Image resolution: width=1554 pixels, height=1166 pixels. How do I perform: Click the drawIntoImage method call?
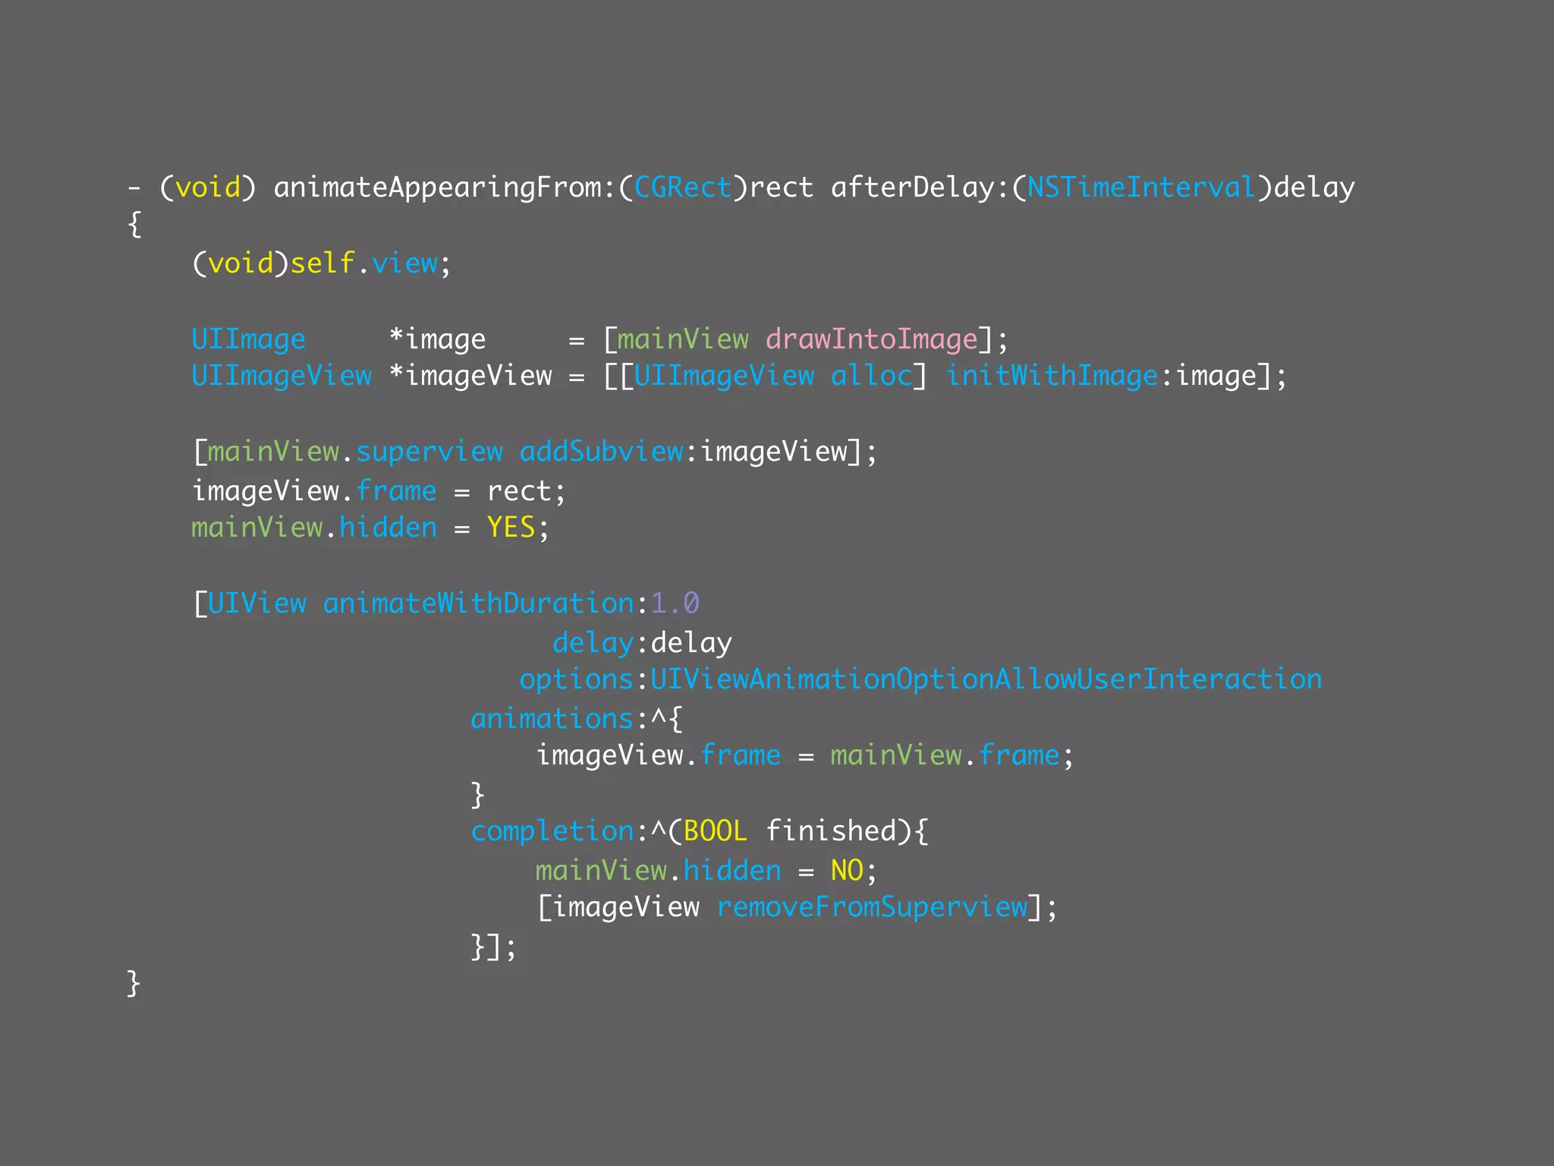(871, 339)
